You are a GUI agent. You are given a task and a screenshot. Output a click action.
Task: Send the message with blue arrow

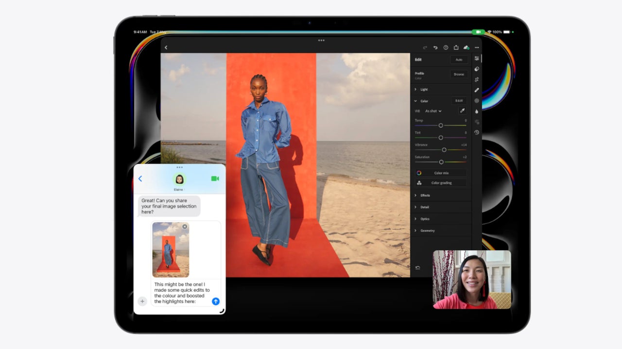[x=216, y=301]
